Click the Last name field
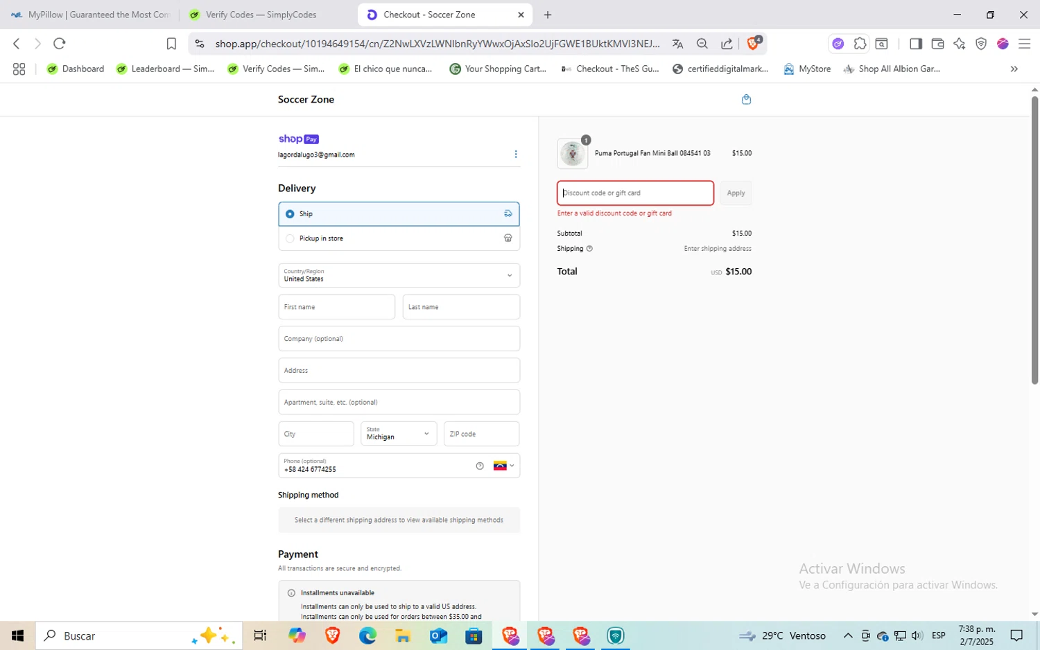Image resolution: width=1040 pixels, height=650 pixels. point(461,307)
